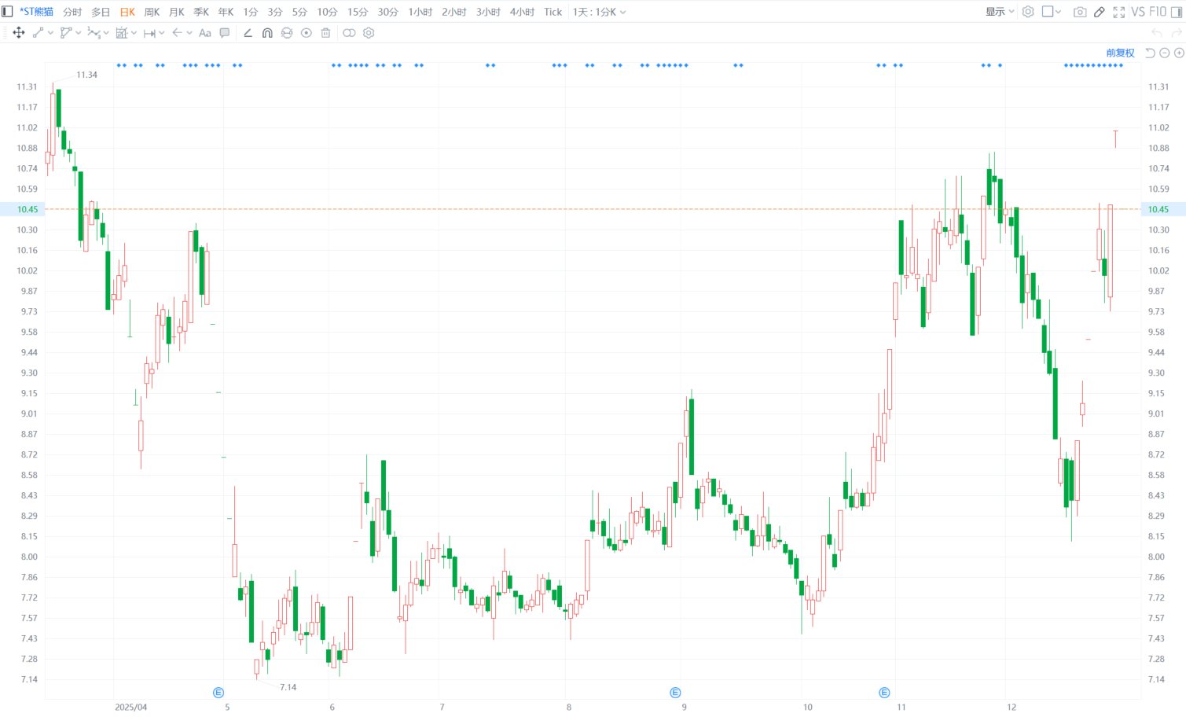Select the 2小时 interval
1186x717 pixels.
(454, 12)
